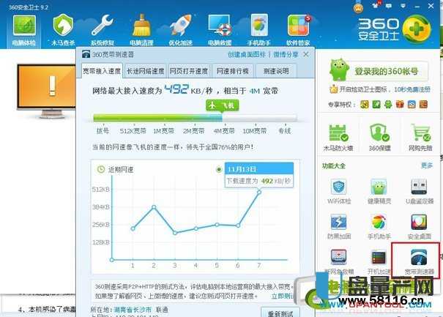Click location text 湖南省长沙市
This screenshot has height=317, width=443.
(x=133, y=310)
